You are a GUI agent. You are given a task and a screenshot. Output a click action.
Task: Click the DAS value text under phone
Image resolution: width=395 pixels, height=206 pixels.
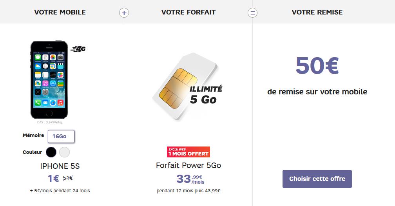[49, 123]
